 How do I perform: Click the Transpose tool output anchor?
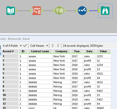tap(42, 11)
